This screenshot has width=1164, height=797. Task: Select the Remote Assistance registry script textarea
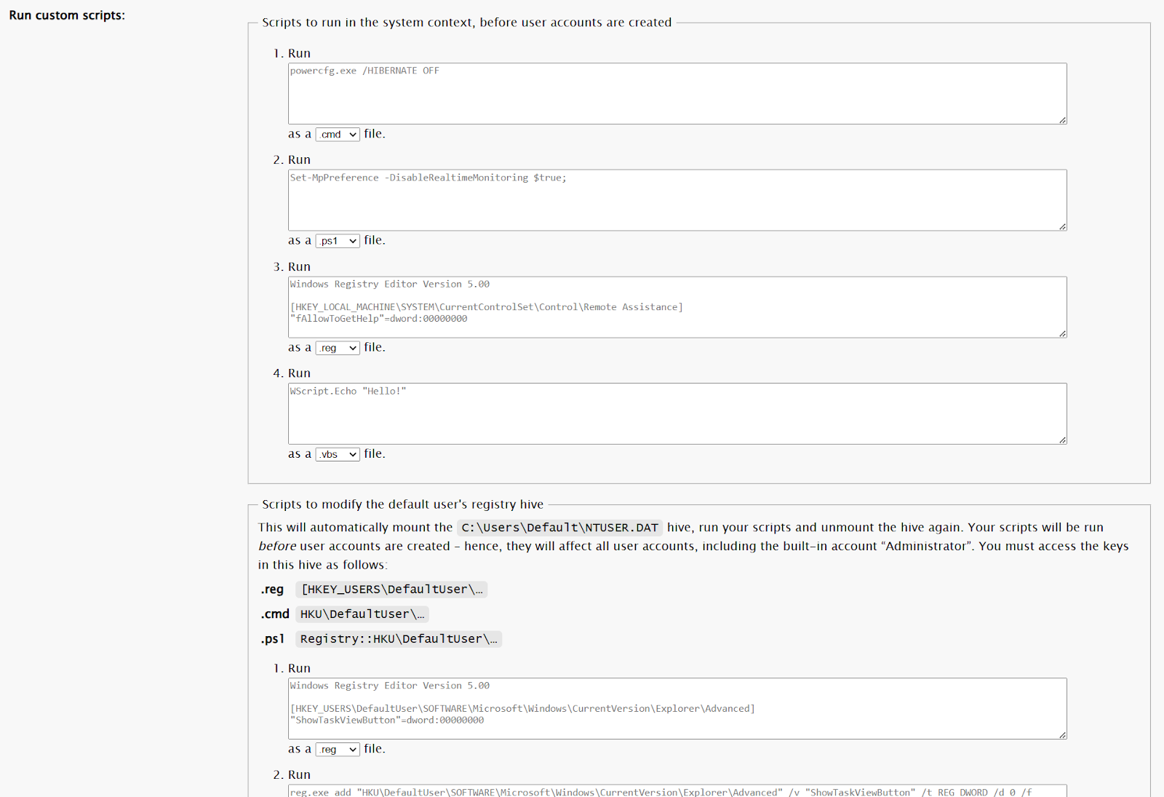pos(677,307)
